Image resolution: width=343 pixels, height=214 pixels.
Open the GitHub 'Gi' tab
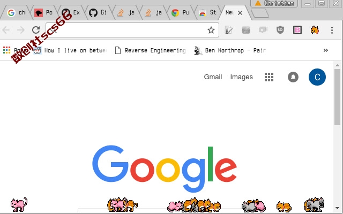pos(98,13)
